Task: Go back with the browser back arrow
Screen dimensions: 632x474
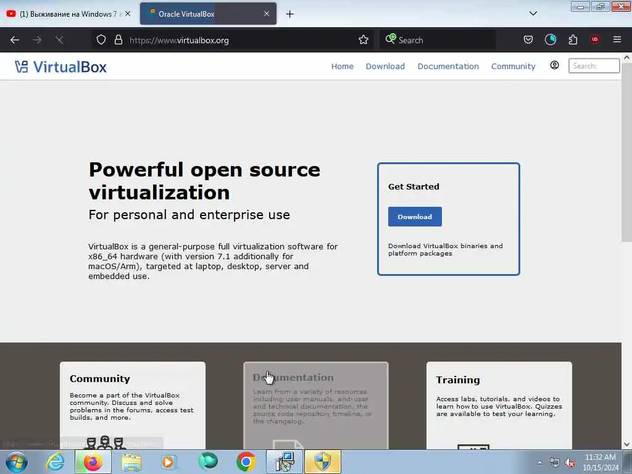Action: tap(15, 40)
